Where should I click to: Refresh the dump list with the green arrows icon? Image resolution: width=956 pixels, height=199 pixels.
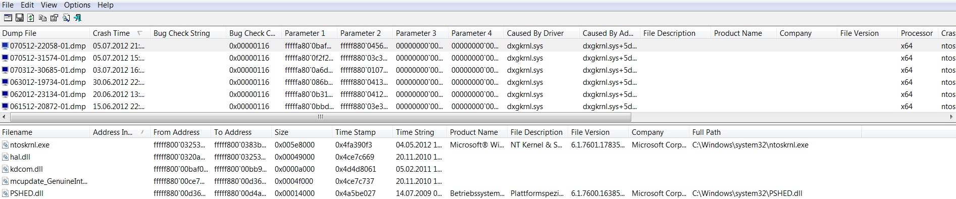pos(31,18)
